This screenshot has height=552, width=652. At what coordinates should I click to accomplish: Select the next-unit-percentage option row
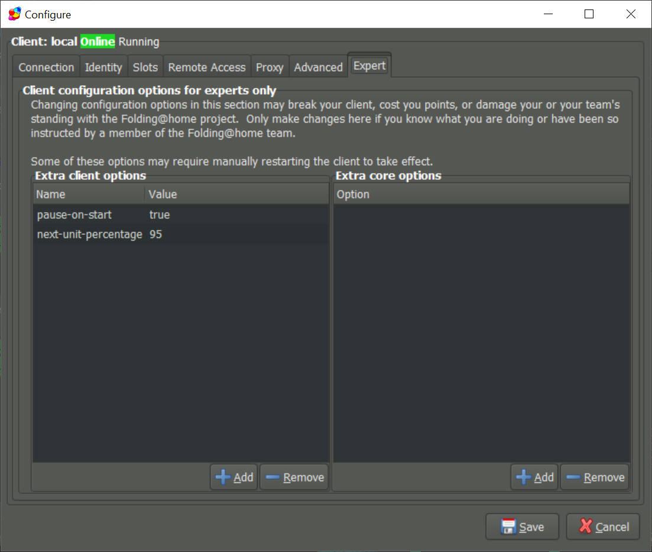(181, 234)
